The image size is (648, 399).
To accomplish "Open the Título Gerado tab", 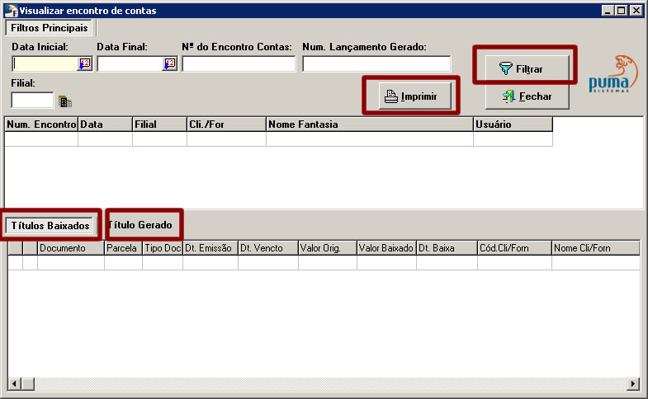I will [x=140, y=224].
